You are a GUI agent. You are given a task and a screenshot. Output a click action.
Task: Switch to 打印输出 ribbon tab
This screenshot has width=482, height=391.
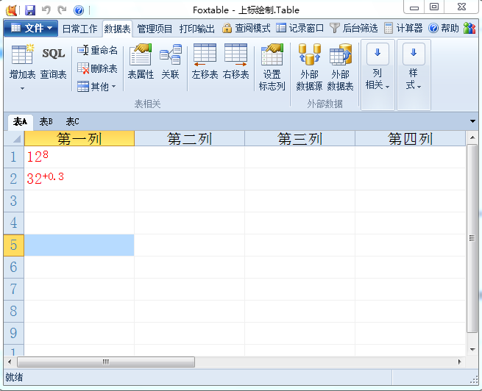(197, 29)
